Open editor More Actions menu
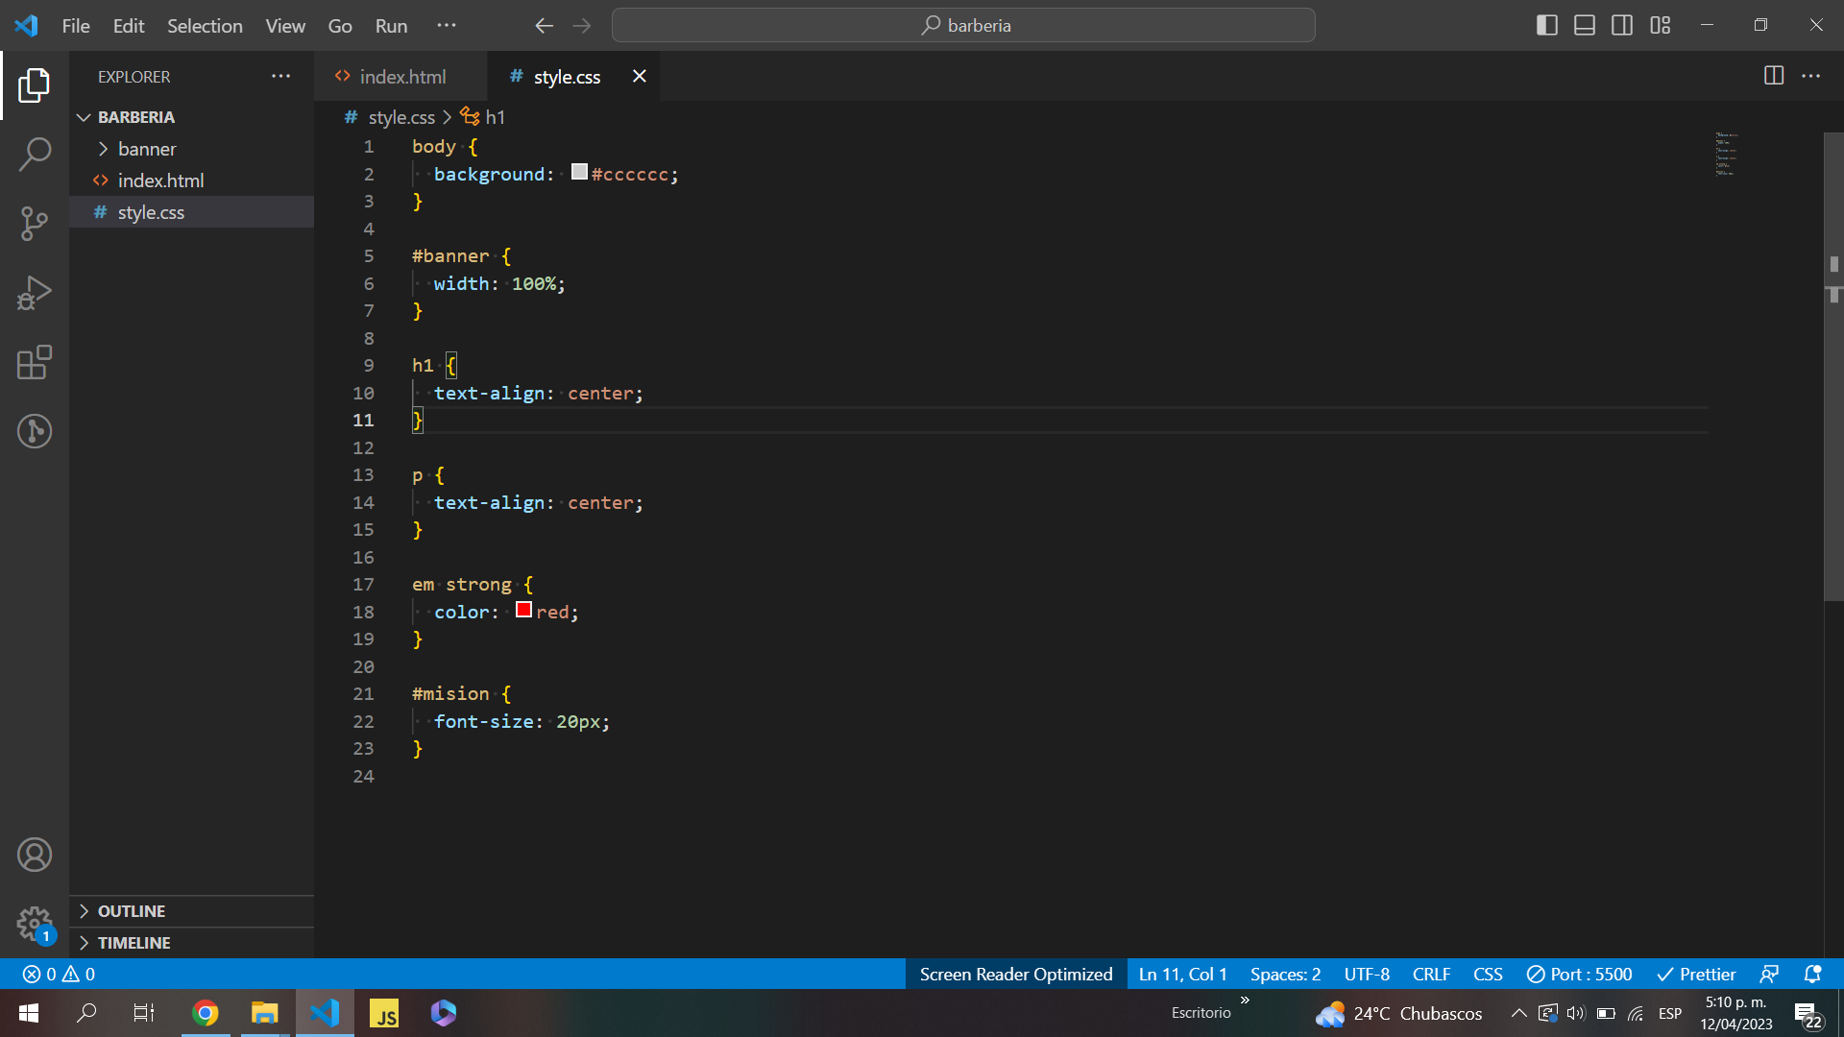Image resolution: width=1844 pixels, height=1037 pixels. [1811, 76]
